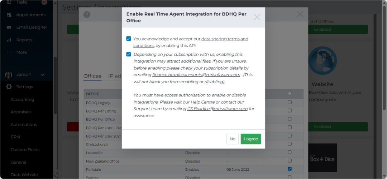Image resolution: width=387 pixels, height=179 pixels.
Task: Check the BDHQ Per Office checkbox
Action: [x=290, y=119]
